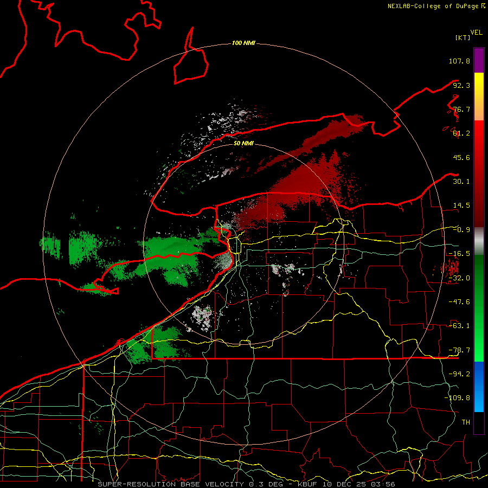Screen dimensions: 488x488
Task: Click the yellow-orange segment of the color bar
Action: pyautogui.click(x=479, y=97)
